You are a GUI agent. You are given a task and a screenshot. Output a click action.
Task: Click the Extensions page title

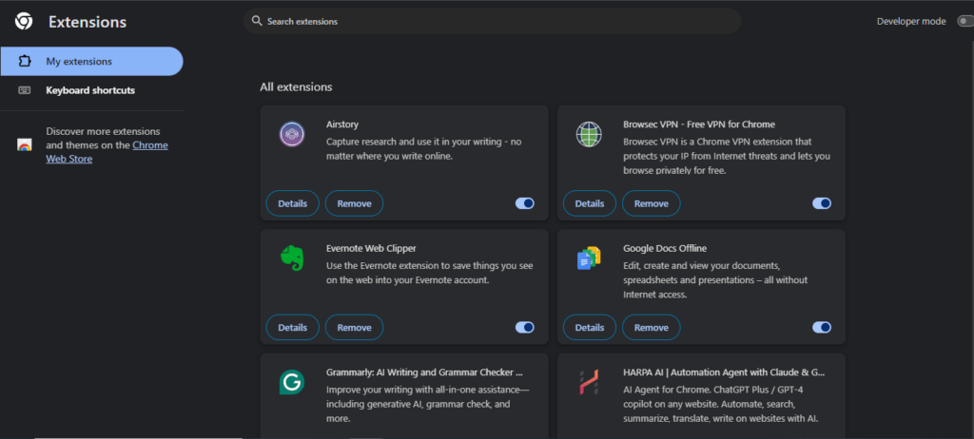pos(88,23)
